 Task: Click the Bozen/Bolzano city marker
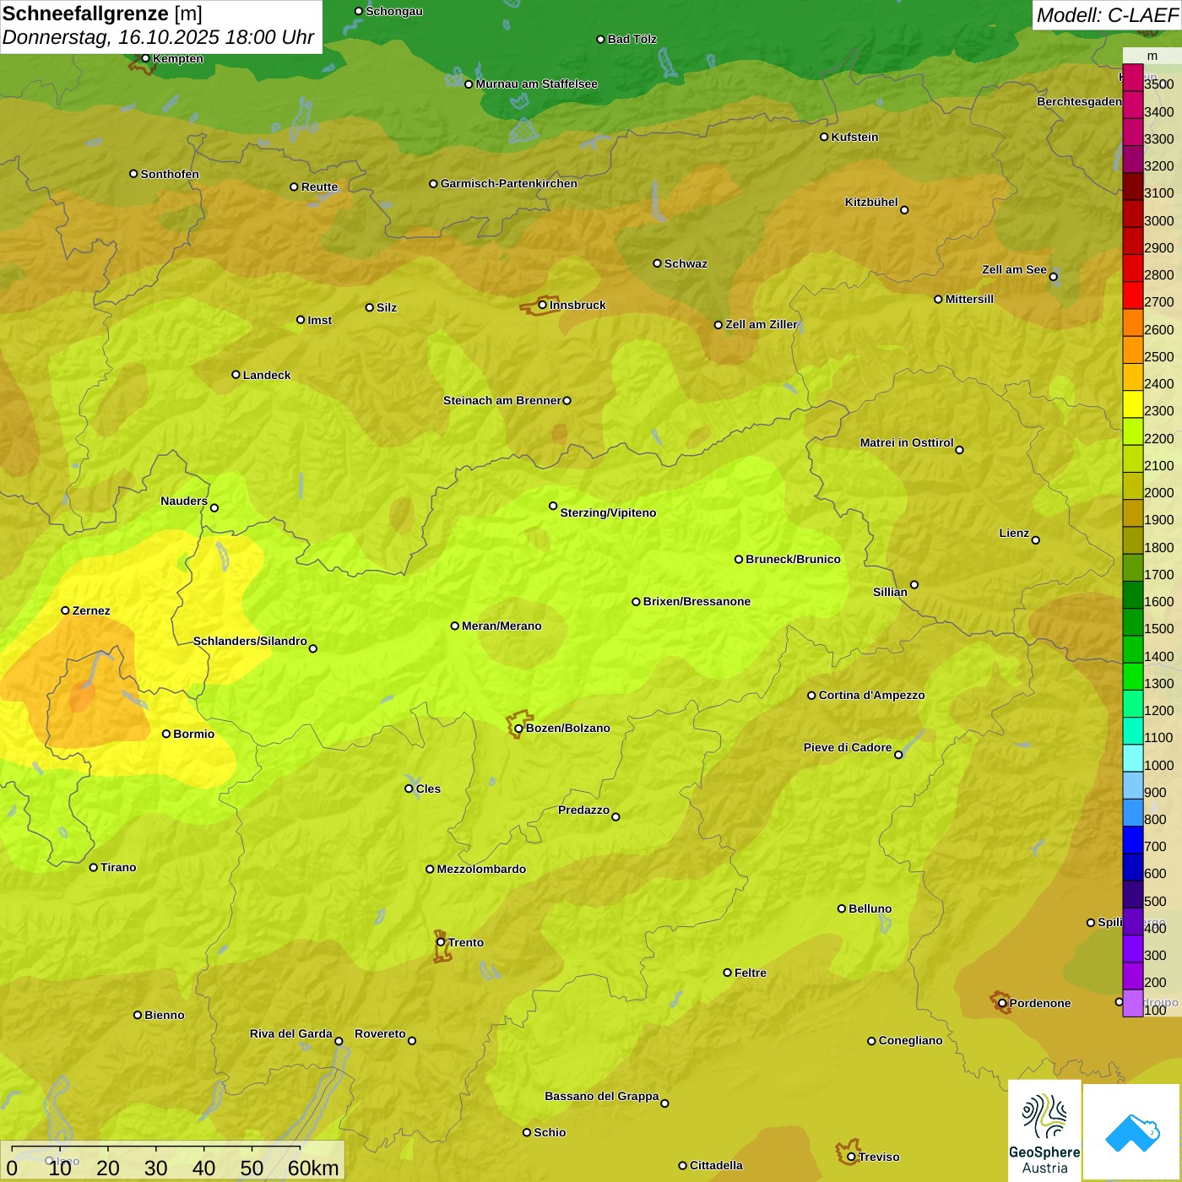[518, 728]
